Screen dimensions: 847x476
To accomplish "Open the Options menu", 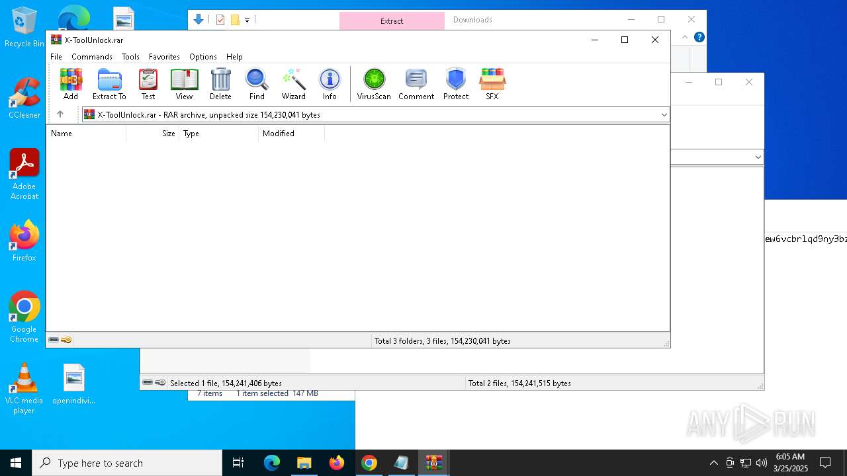I will click(203, 57).
